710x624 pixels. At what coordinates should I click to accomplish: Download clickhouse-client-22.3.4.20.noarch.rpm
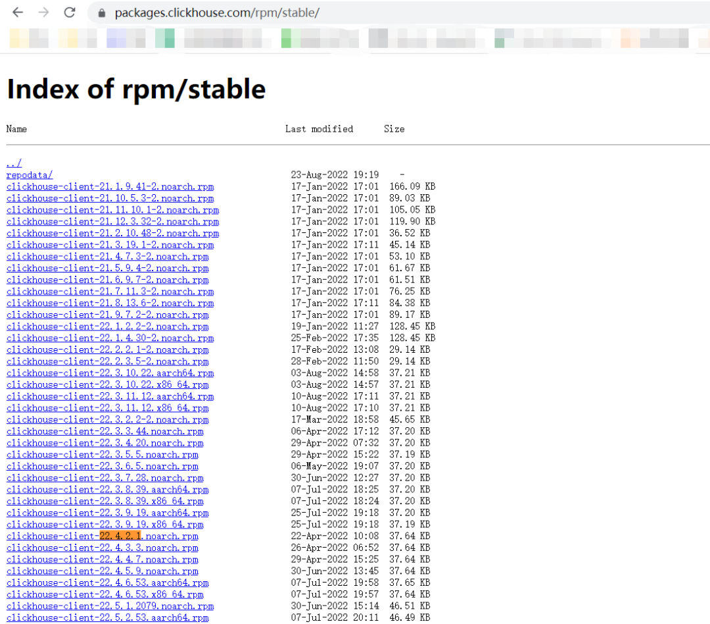click(105, 443)
